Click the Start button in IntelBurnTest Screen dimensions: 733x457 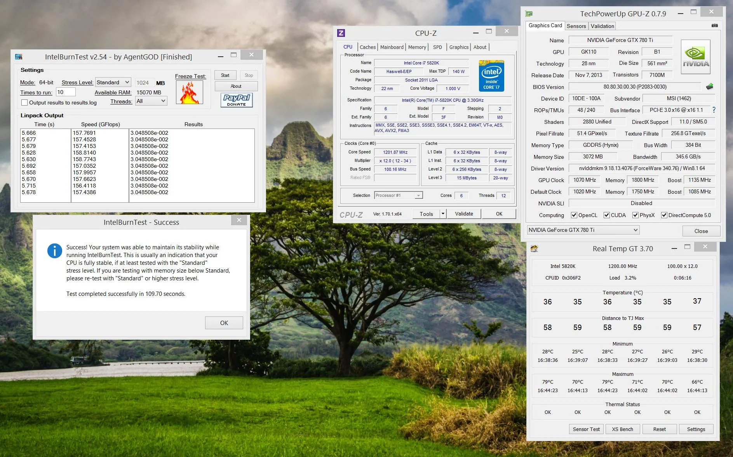[x=225, y=75]
